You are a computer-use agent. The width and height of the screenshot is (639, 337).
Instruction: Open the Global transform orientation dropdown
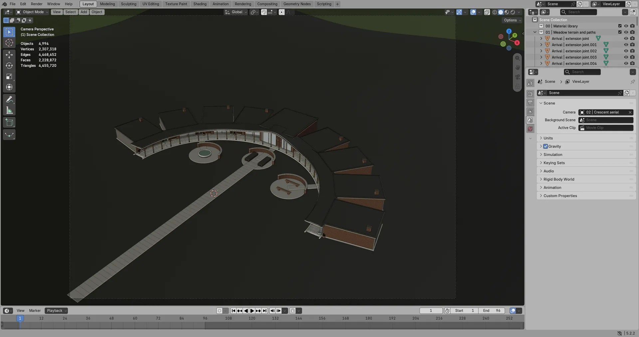(x=236, y=12)
